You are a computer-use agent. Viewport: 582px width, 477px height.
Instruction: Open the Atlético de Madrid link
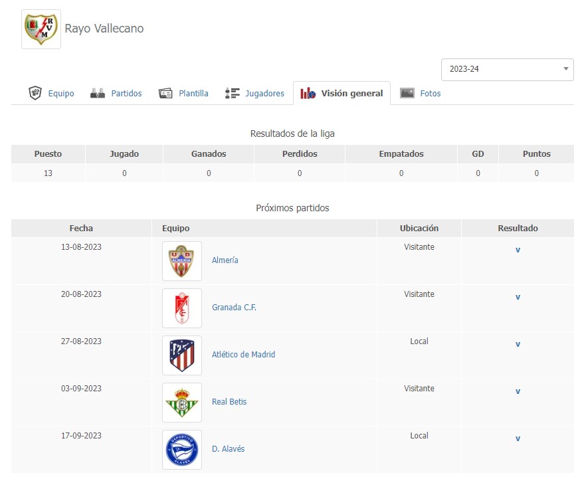point(243,355)
